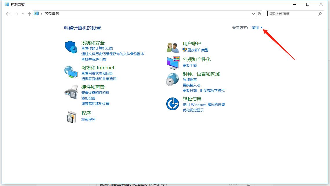Open 系统和安全 category icon
The image size is (330, 186).
point(70,46)
